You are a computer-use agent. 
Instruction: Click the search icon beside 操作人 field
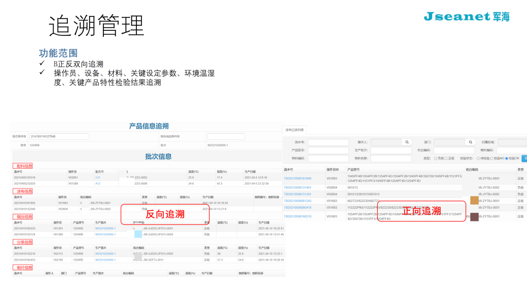click(x=407, y=142)
